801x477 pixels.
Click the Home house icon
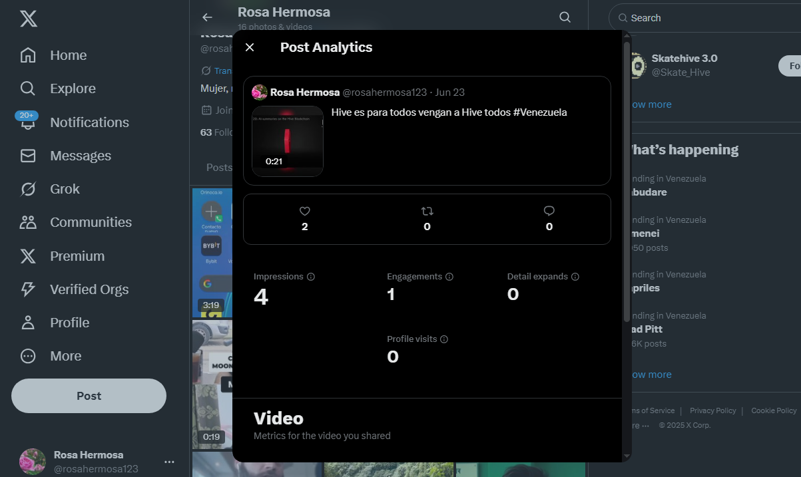point(28,55)
